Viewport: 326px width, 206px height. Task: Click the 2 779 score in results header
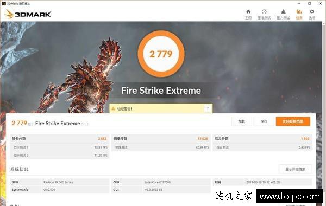point(20,123)
